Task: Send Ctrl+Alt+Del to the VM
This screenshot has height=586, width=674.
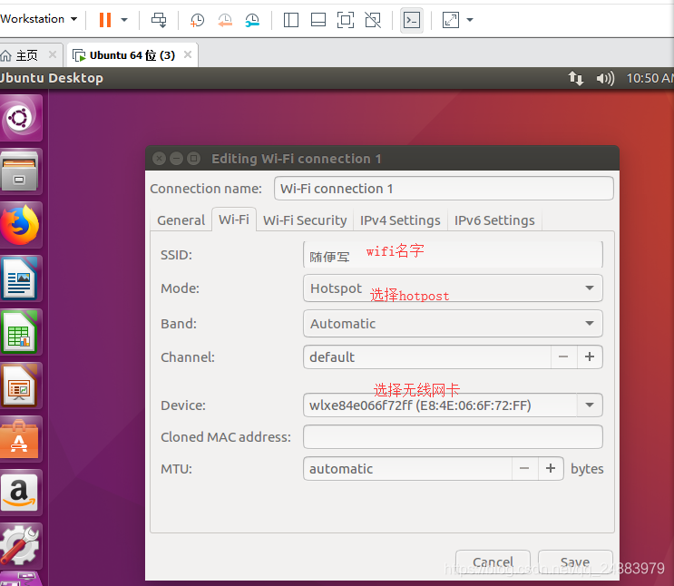Action: pos(159,20)
